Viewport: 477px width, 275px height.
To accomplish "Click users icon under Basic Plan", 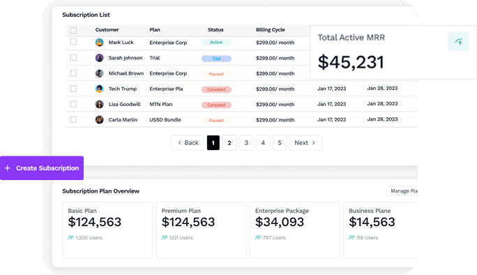I will pos(71,237).
